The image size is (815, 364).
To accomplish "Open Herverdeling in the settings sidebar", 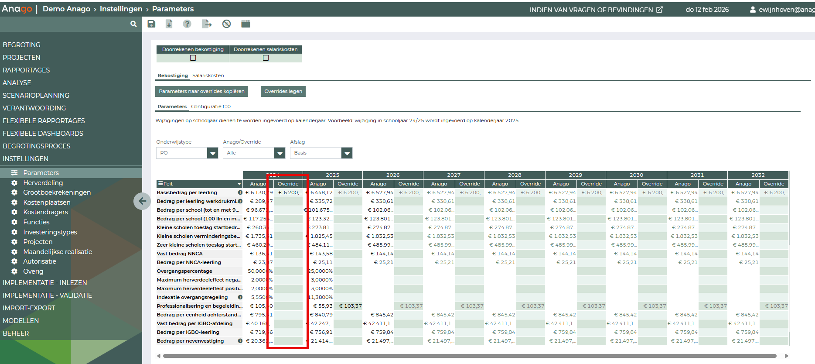I will click(x=43, y=183).
